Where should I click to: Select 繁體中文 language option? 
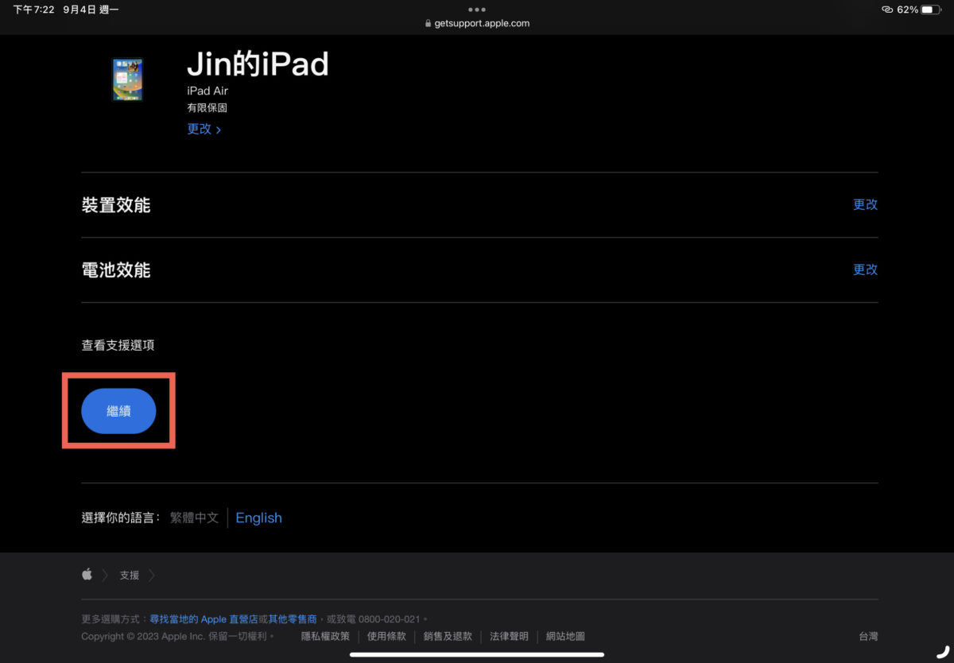click(x=194, y=518)
